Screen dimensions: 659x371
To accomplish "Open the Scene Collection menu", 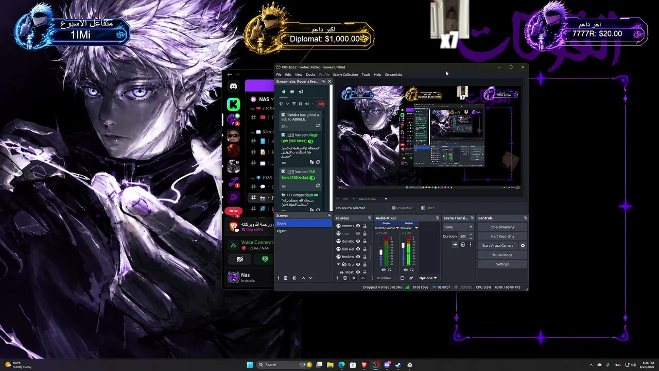I will (x=345, y=75).
